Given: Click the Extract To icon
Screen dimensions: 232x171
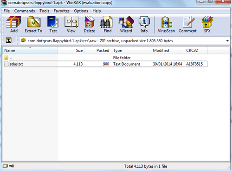Looking at the screenshot, I should click(33, 24).
